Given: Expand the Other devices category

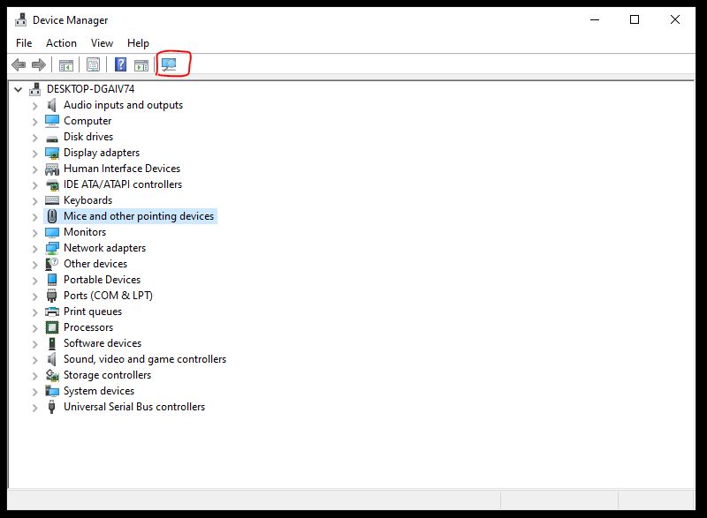Looking at the screenshot, I should tap(34, 265).
